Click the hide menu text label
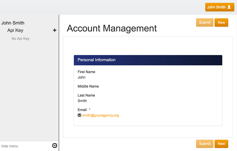This screenshot has width=237, height=151. [x=10, y=146]
